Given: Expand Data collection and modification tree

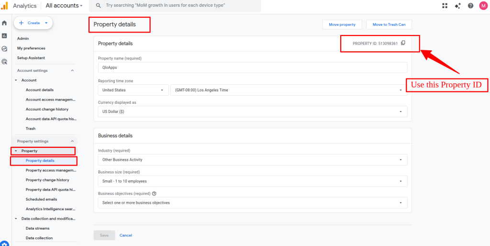Looking at the screenshot, I should click(16, 219).
